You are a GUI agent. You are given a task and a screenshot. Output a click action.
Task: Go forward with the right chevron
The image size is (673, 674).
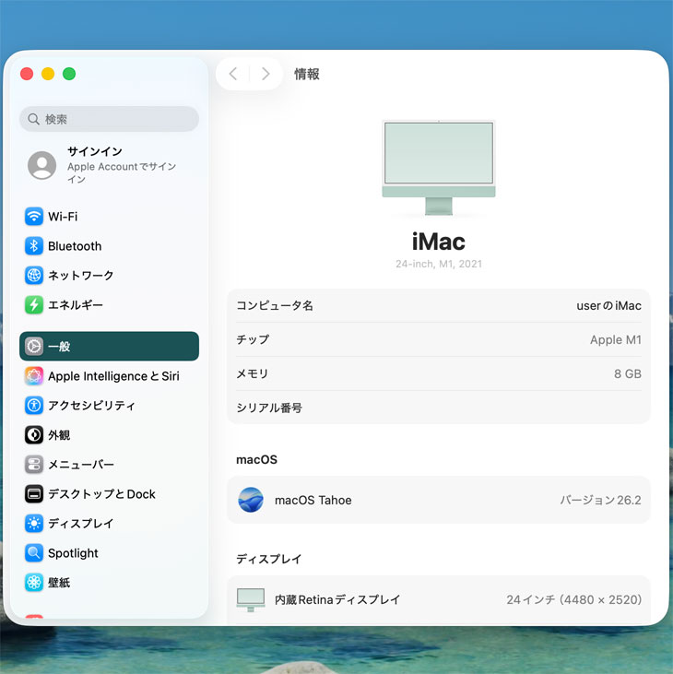coord(266,74)
